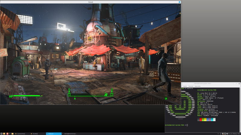The image size is (241, 135).
Task: Click the show desktop icon in the taskbar
Action: coord(4,134)
